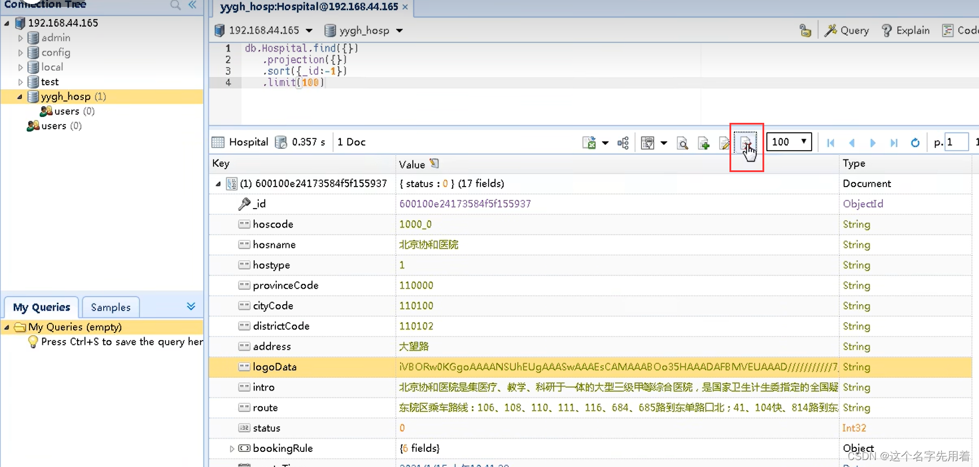
Task: Select the cityCode value 110100
Action: point(416,306)
